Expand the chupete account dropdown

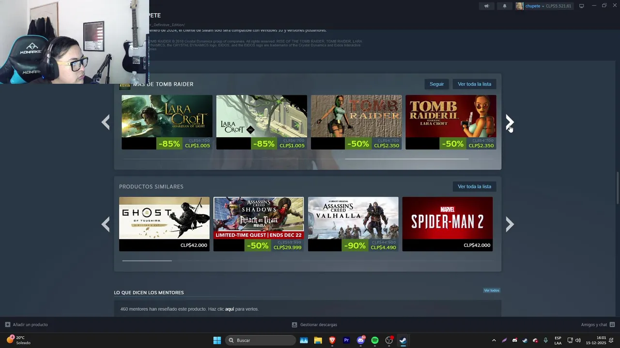[534, 6]
